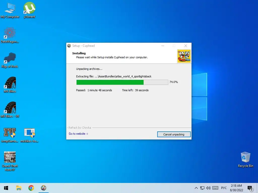The image size is (258, 193).
Task: Follow the Go to website link
Action: (78, 134)
